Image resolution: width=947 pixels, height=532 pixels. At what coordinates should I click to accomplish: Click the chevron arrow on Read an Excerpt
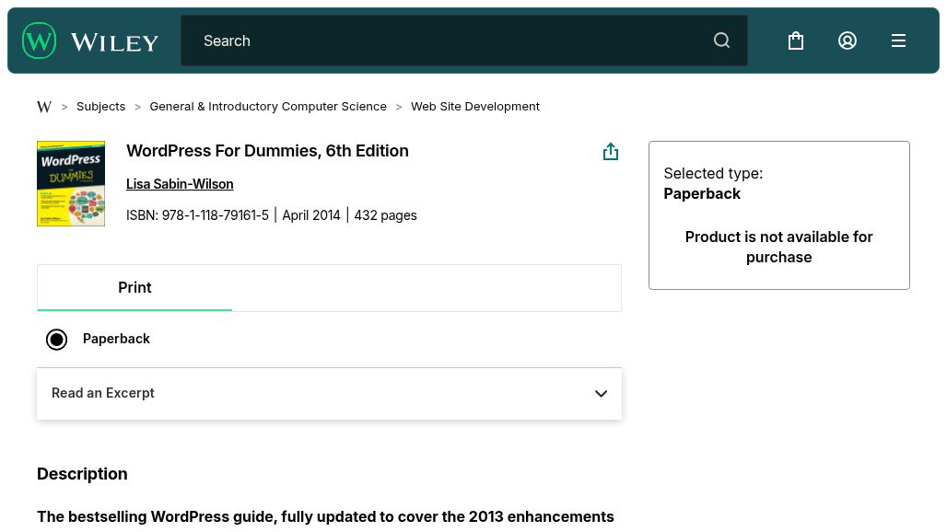point(601,394)
